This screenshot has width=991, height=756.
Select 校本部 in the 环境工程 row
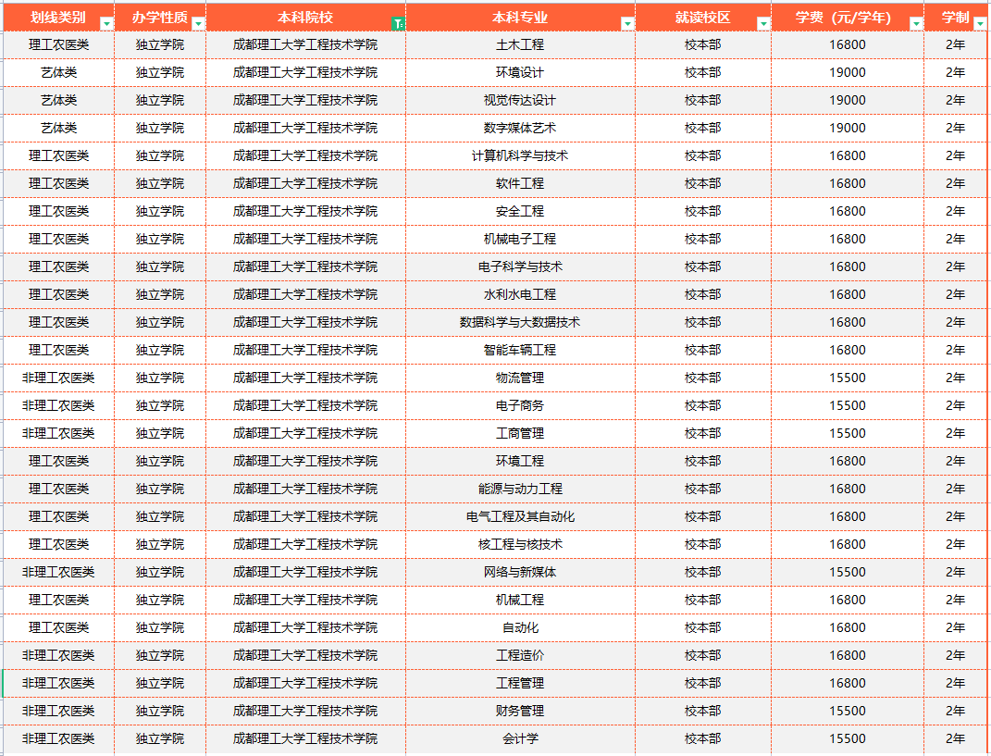703,462
